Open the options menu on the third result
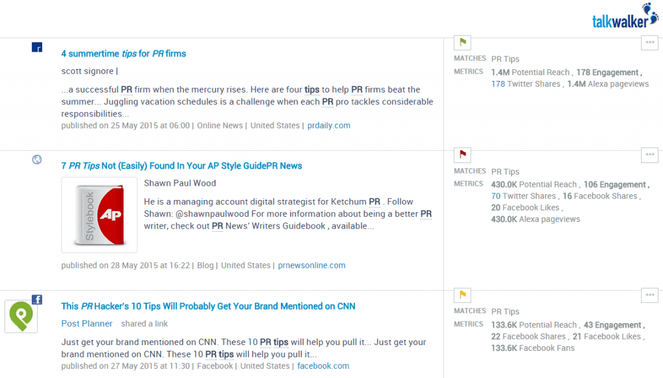 point(649,295)
